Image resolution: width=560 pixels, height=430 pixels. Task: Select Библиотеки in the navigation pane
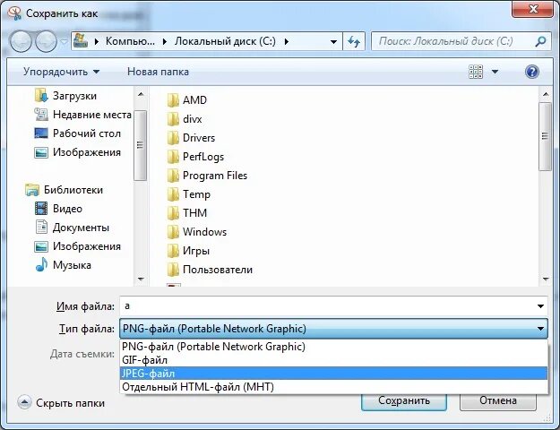coord(73,190)
